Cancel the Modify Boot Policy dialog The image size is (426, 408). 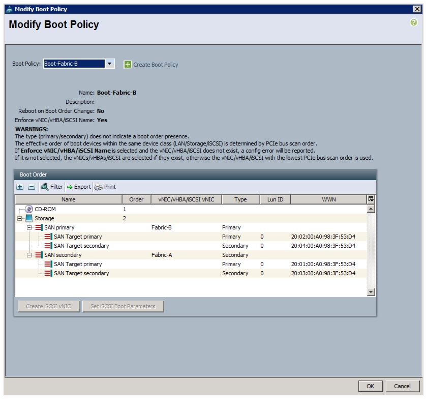click(x=402, y=386)
